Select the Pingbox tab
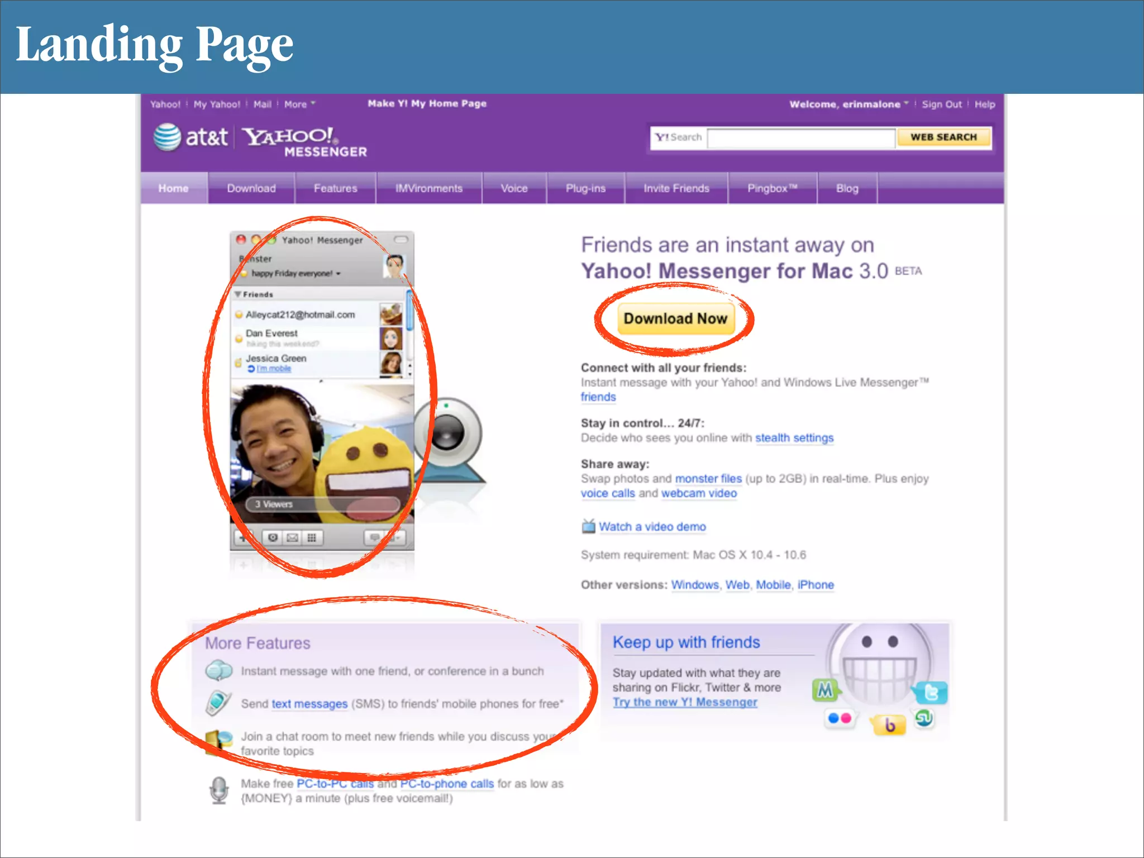 [773, 188]
